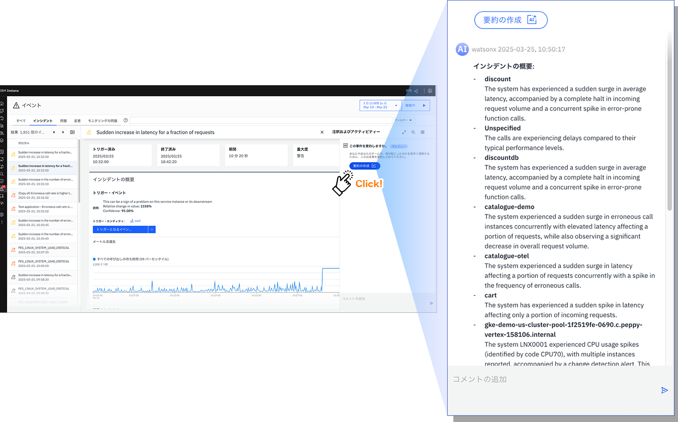
Task: Click the トリガーとなるイベン... blue button
Action: point(120,229)
